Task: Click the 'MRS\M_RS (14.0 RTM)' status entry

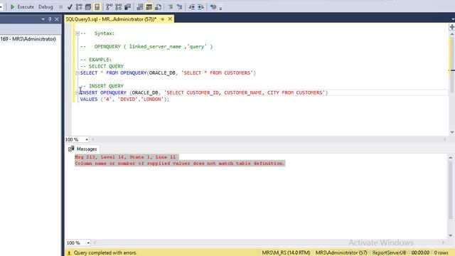Action: coord(286,253)
